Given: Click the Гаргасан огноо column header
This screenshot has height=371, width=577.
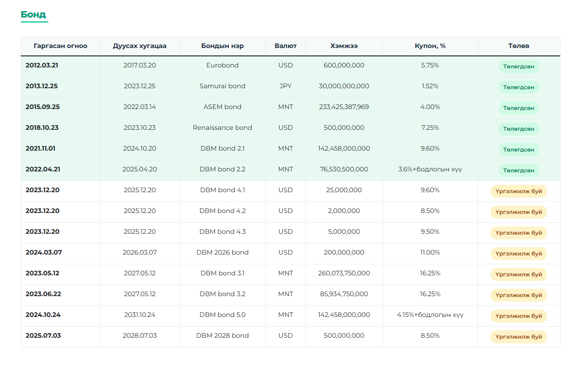Looking at the screenshot, I should tap(60, 46).
